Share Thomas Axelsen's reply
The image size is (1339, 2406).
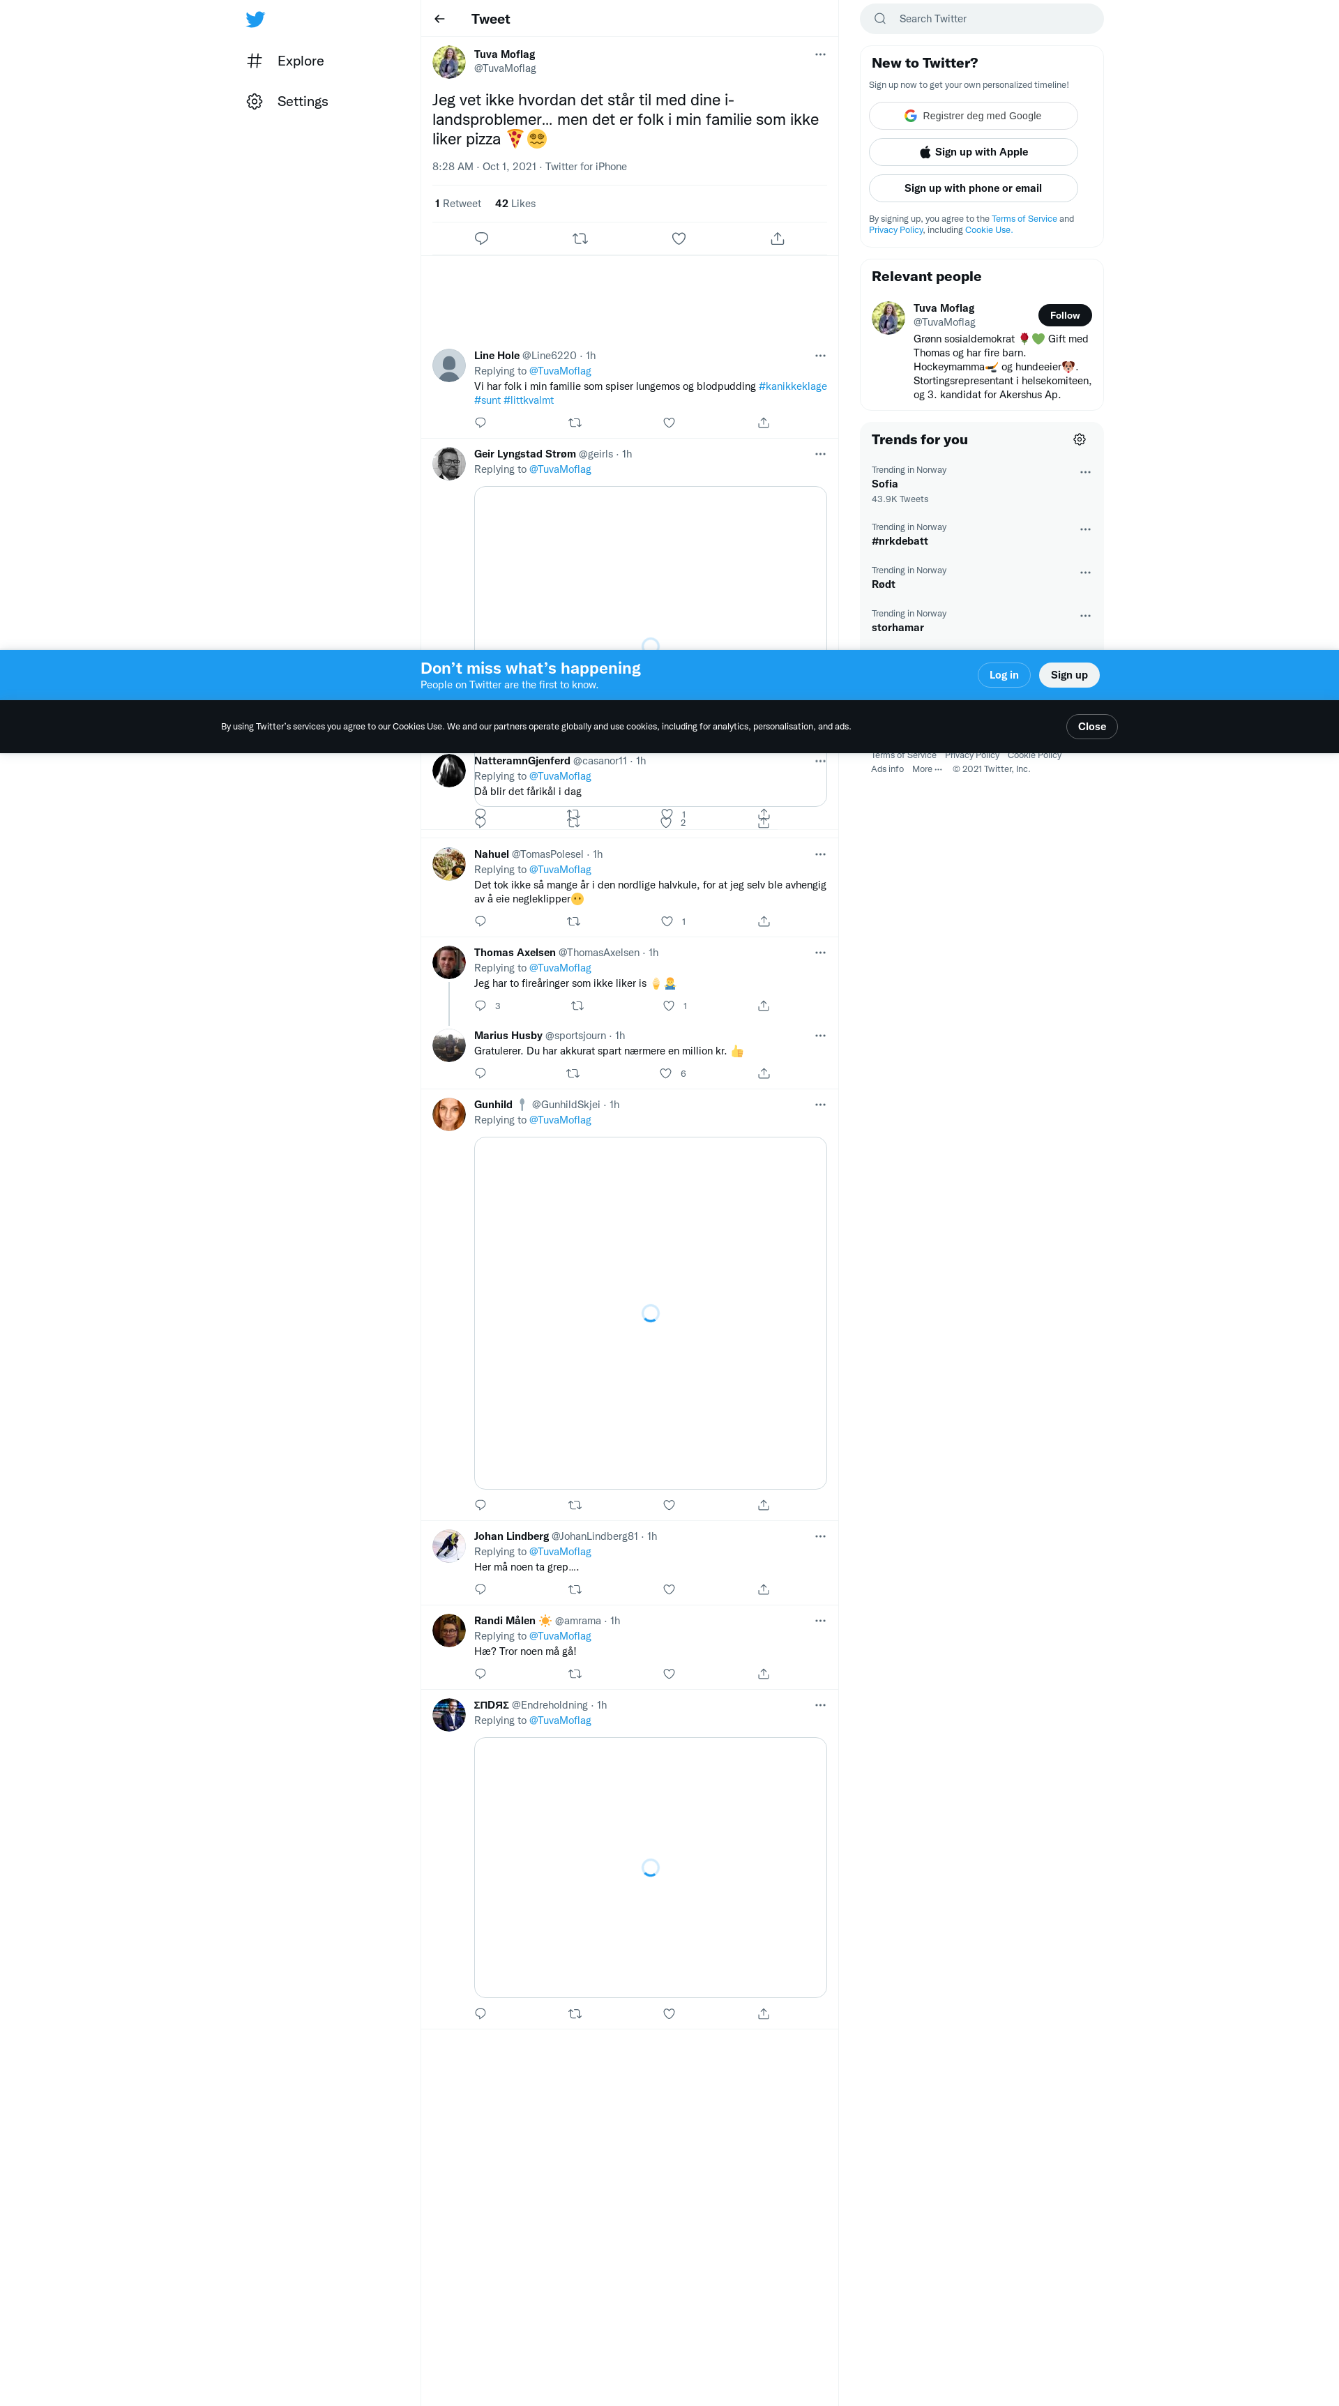click(x=764, y=1006)
